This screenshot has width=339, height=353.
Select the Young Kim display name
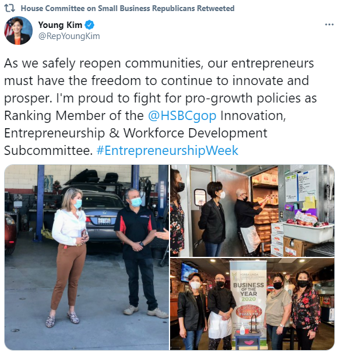tap(60, 25)
